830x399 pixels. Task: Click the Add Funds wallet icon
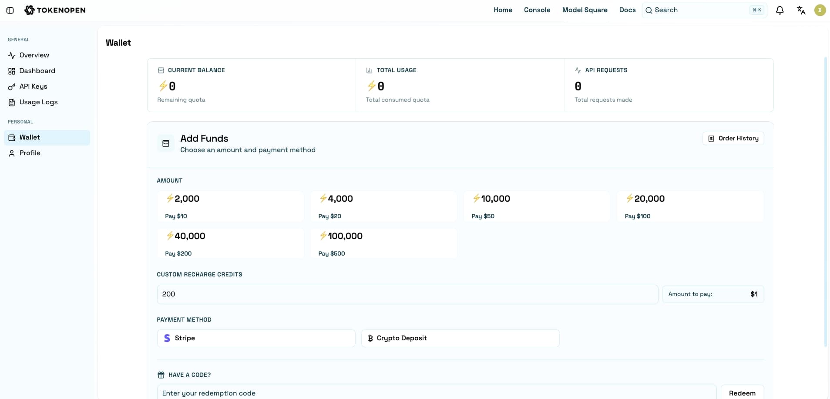click(166, 143)
